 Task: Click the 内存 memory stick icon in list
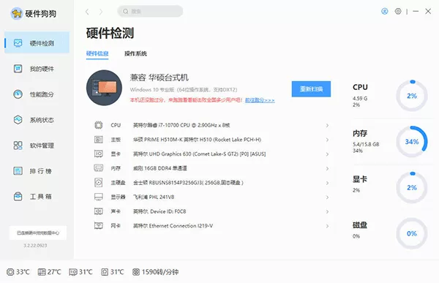coord(99,168)
